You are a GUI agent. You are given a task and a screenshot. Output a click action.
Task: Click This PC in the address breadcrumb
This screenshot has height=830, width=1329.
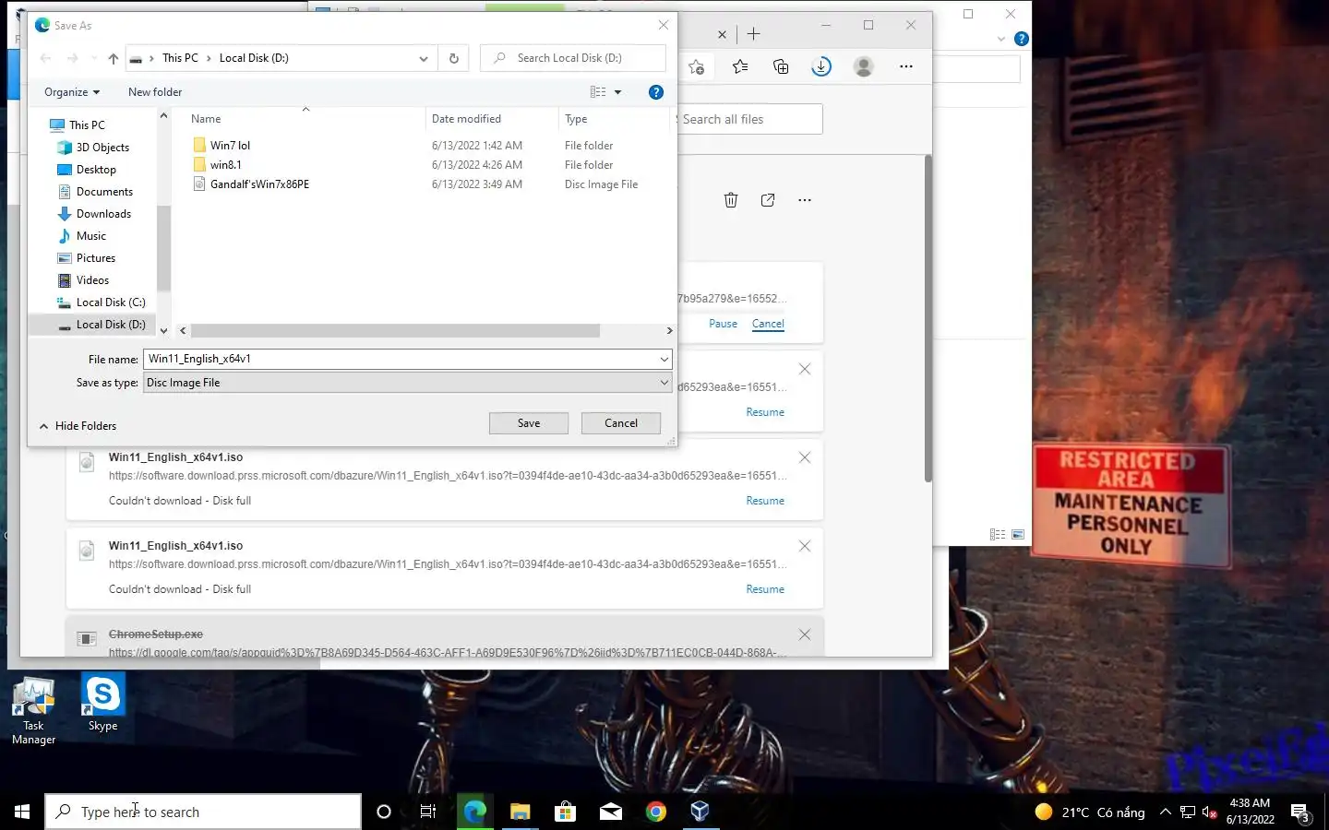(180, 58)
